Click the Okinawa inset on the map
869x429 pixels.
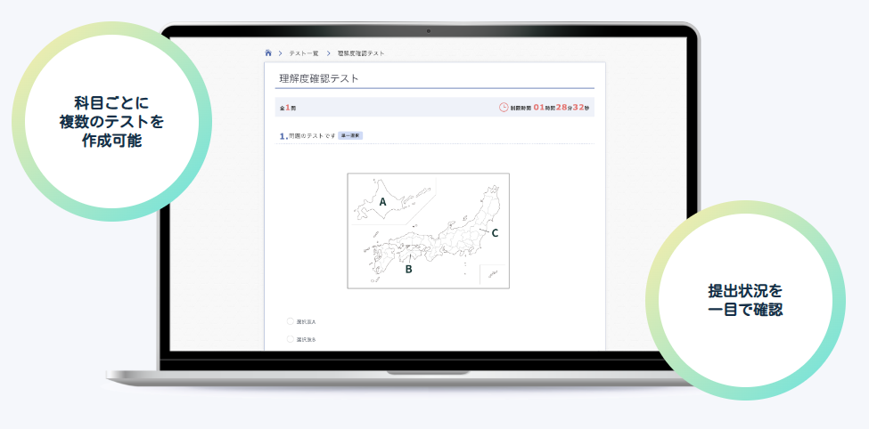coord(493,274)
